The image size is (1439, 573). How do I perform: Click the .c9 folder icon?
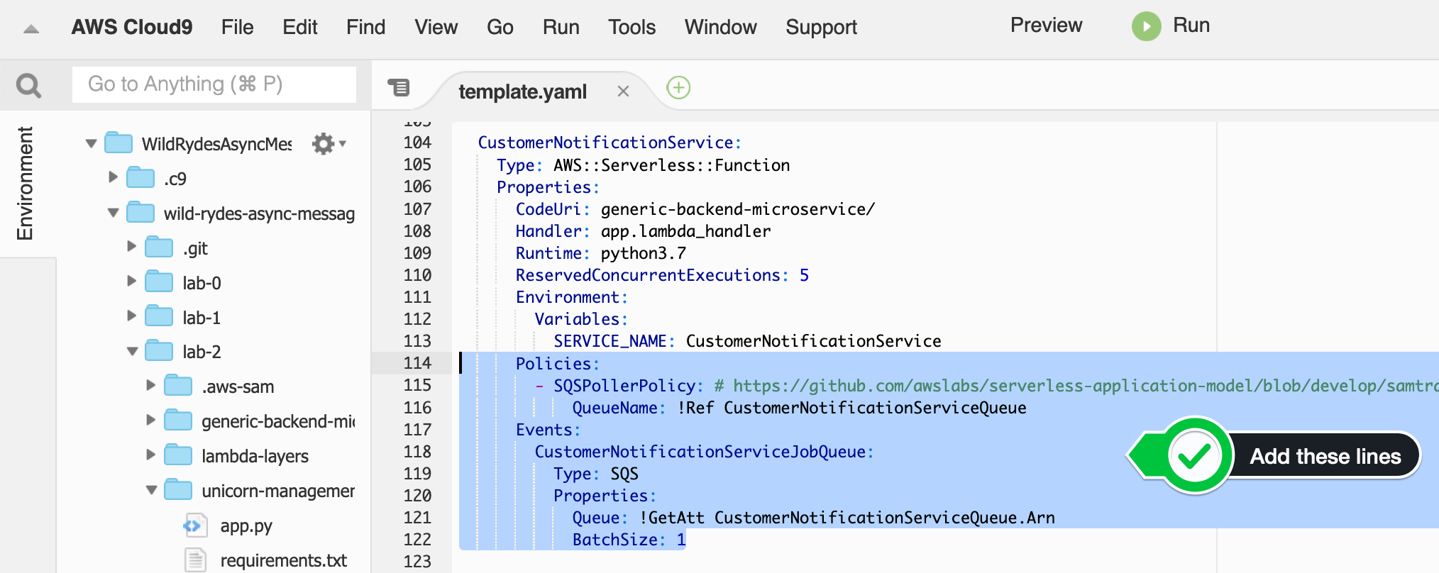coord(140,178)
